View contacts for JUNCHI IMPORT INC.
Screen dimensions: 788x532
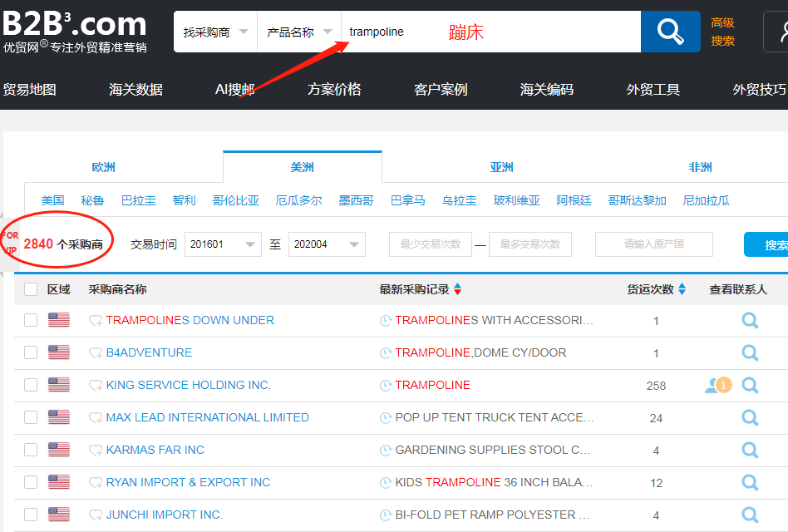pyautogui.click(x=750, y=515)
